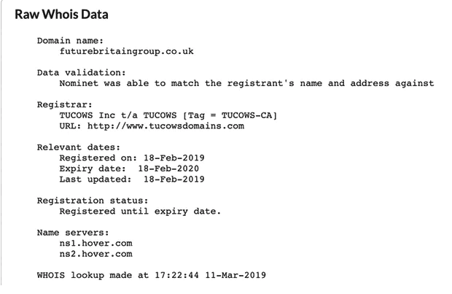This screenshot has width=452, height=294.
Task: Click the Nominet validation message line
Action: click(x=246, y=84)
